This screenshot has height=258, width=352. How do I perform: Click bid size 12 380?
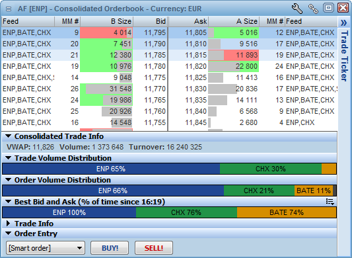coord(121,55)
